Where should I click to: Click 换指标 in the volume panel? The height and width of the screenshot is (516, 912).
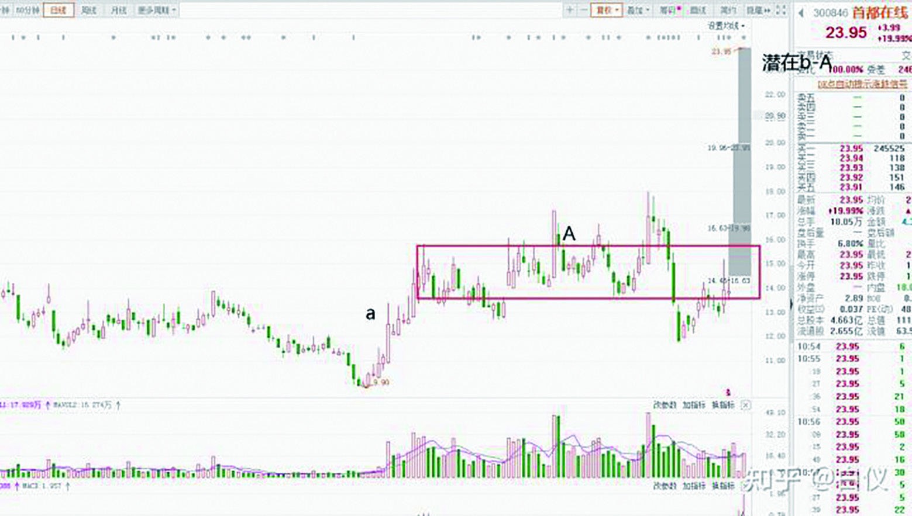click(722, 405)
